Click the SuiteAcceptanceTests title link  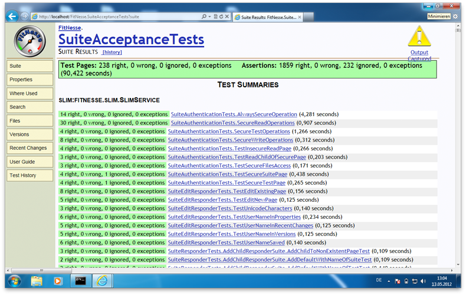tap(131, 40)
